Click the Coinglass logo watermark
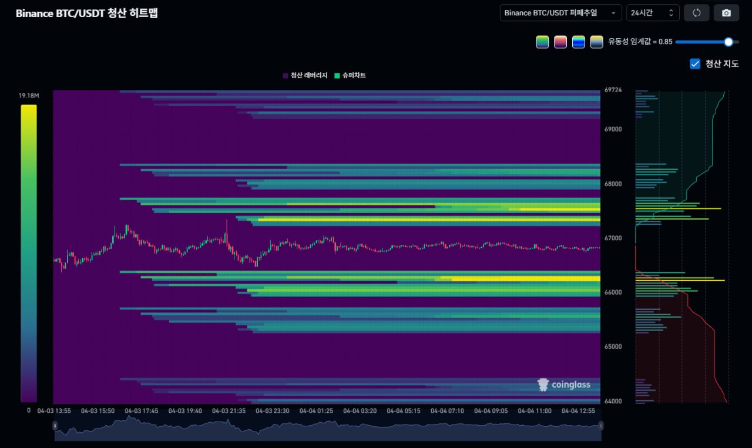752x448 pixels. 564,385
